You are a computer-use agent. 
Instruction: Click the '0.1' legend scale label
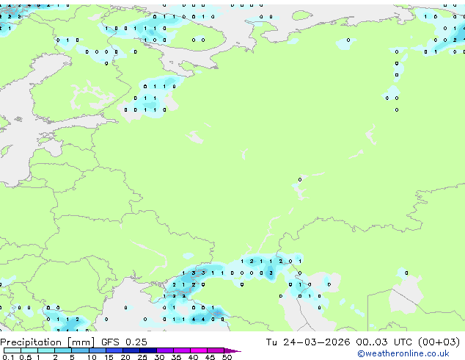(x=8, y=357)
